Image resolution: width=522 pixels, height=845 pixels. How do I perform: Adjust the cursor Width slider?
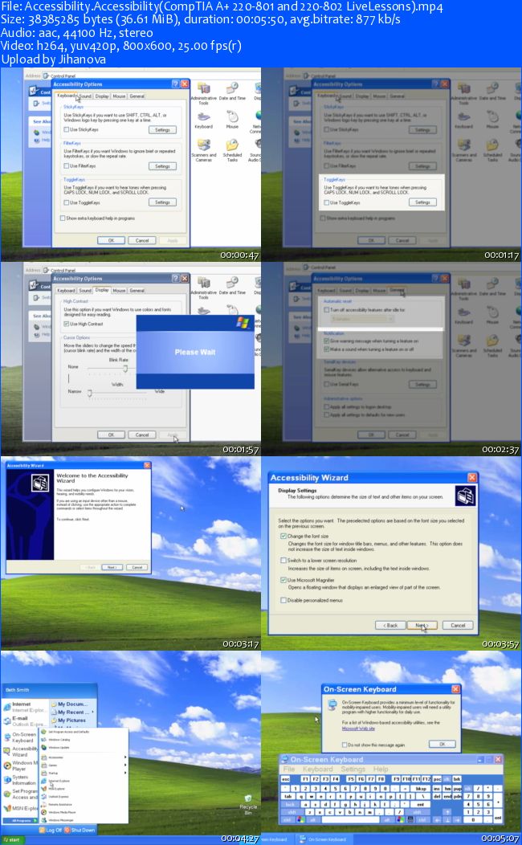pyautogui.click(x=90, y=394)
